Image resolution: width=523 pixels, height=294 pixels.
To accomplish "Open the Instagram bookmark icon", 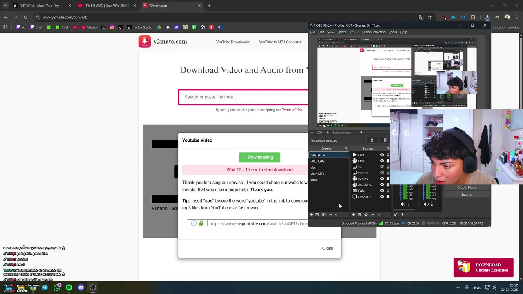I will coord(112,27).
